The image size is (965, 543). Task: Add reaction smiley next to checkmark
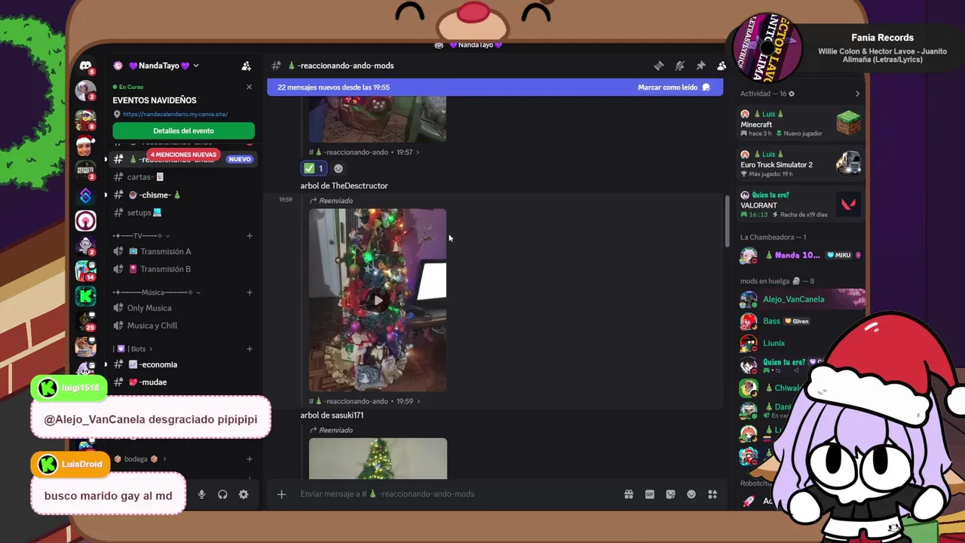(338, 168)
